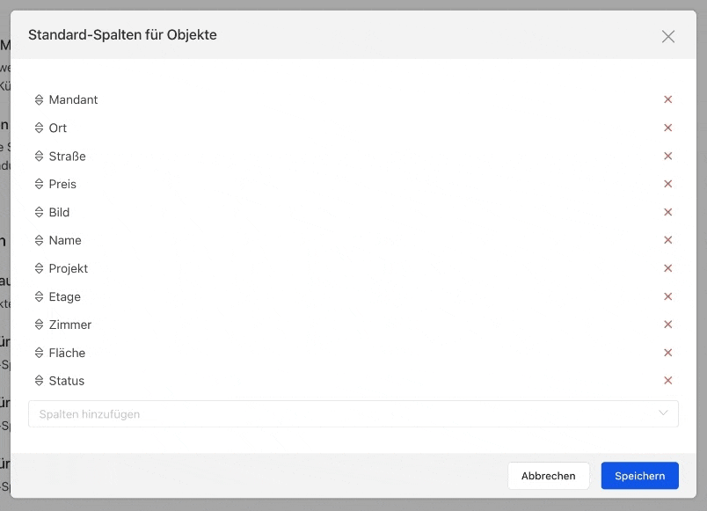Viewport: 707px width, 511px height.
Task: Close the Standard-Spalten dialog
Action: tap(667, 36)
